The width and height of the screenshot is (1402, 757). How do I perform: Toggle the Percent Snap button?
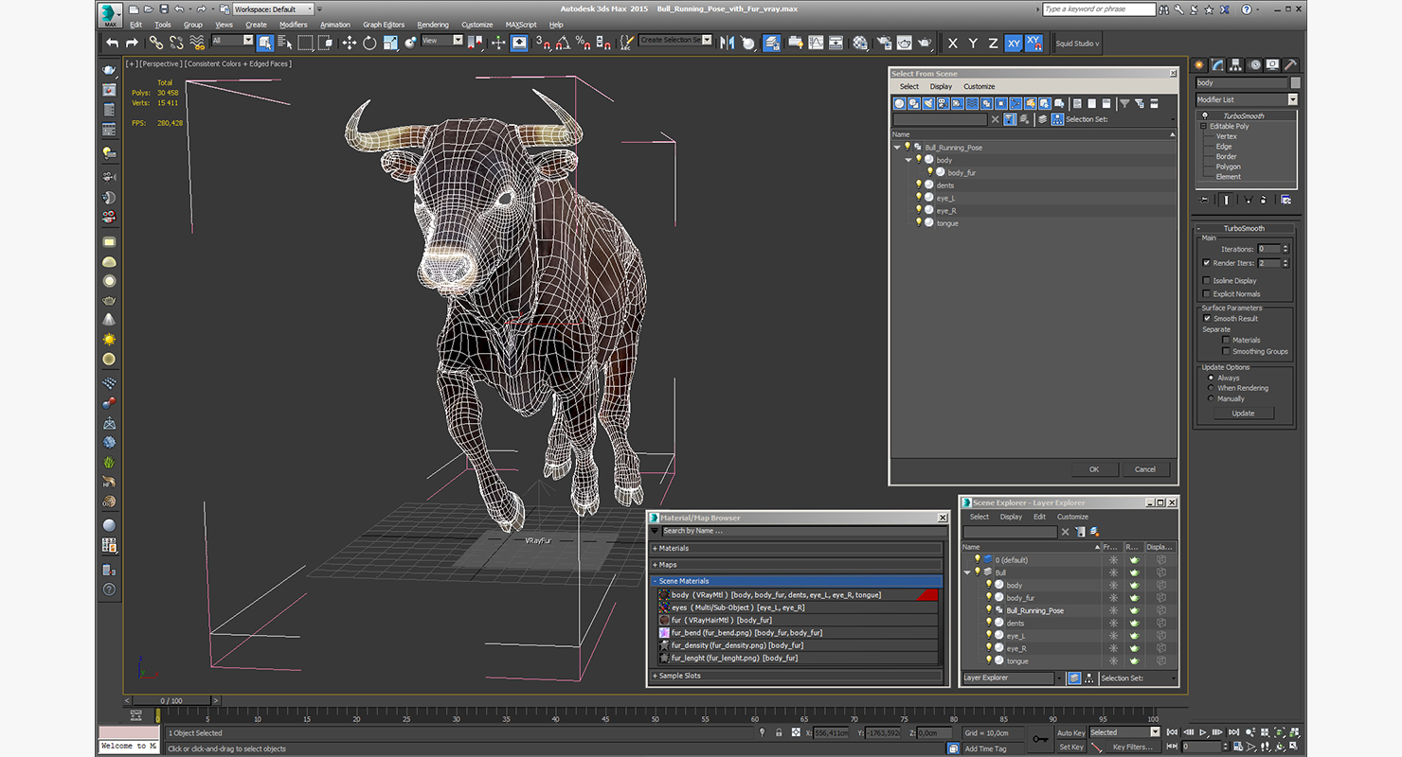[583, 43]
